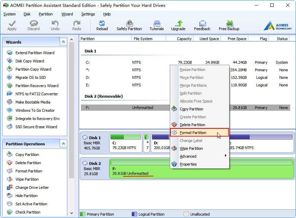Click the Flag column header
296x218 pixels.
tap(259, 39)
